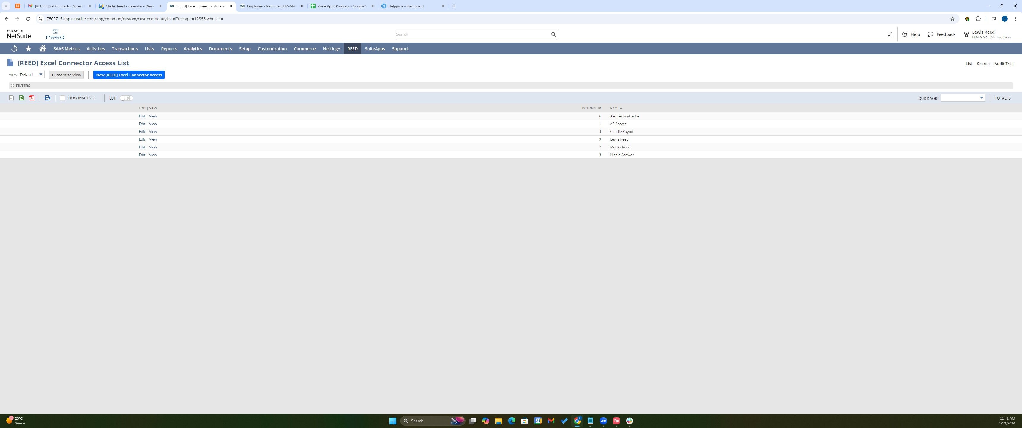Click New [REED] Excel Connector Access button
Viewport: 1022px width, 428px height.
click(129, 75)
